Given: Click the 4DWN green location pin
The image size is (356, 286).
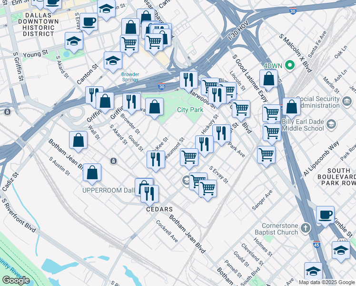Looking at the screenshot, I should pos(289,65).
